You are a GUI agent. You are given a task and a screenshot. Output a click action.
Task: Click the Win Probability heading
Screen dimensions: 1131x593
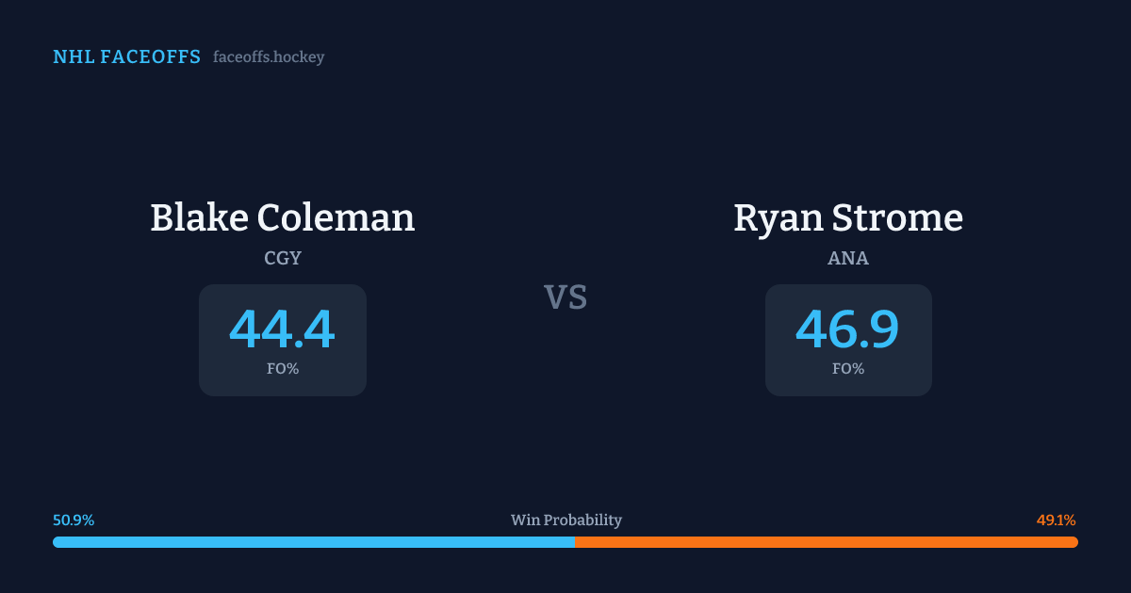coord(566,521)
